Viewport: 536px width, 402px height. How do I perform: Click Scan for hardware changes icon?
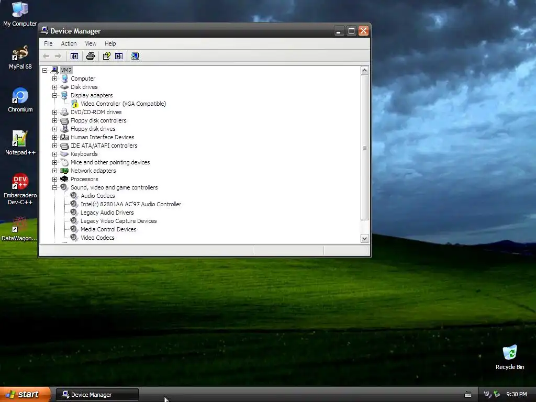(136, 56)
